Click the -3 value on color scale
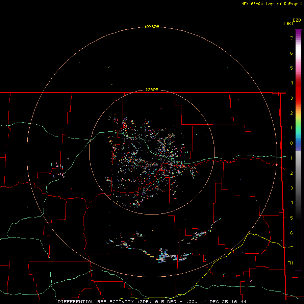Viewport: 304px width, 304px height. tap(290, 188)
